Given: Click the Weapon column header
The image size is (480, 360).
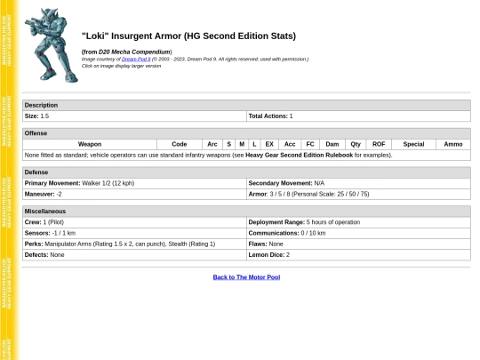Looking at the screenshot, I should tap(90, 144).
